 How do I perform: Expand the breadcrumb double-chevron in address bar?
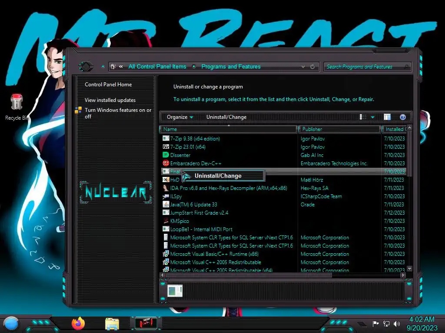point(121,66)
